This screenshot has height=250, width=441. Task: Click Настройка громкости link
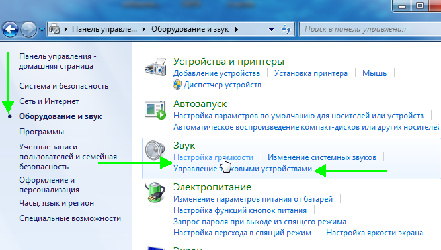[x=213, y=157]
